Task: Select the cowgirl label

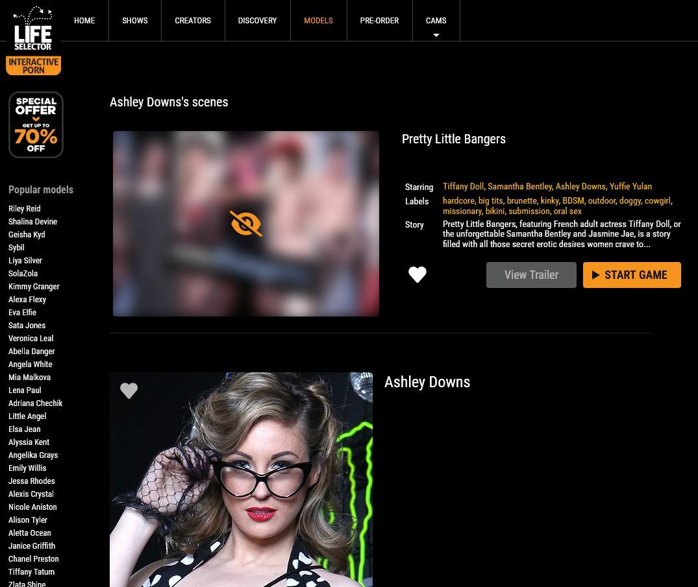Action: pyautogui.click(x=658, y=200)
